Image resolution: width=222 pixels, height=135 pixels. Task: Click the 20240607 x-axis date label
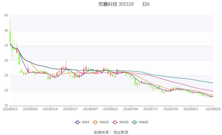pyautogui.click(x=90, y=109)
